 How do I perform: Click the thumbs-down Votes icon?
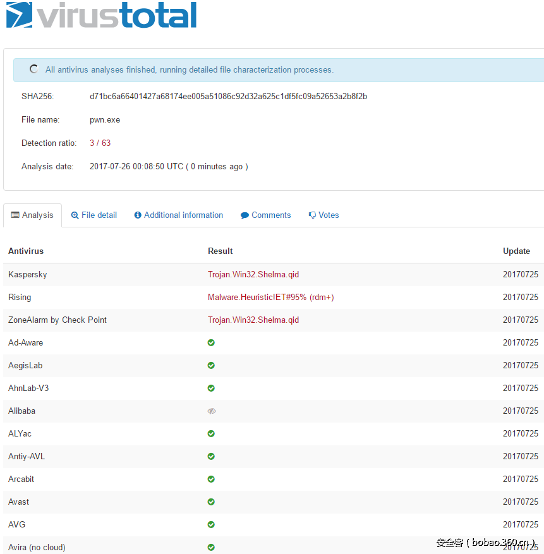(312, 215)
